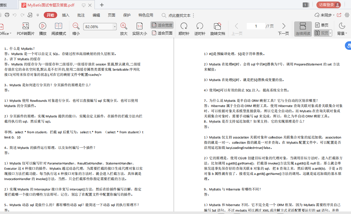Switch to MyBatis面试专题及答案.pdf tab
Screen dimensions: 351x214
tap(51, 5)
